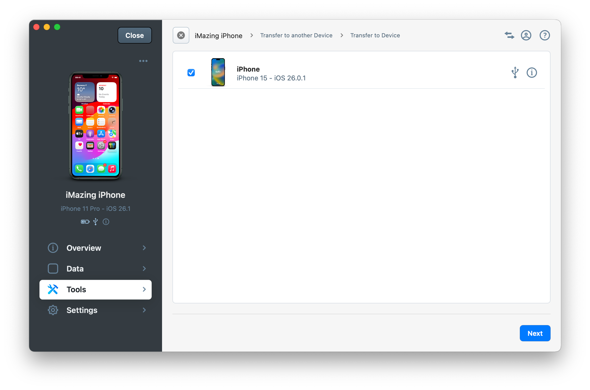Open Help using the question mark icon

click(544, 35)
